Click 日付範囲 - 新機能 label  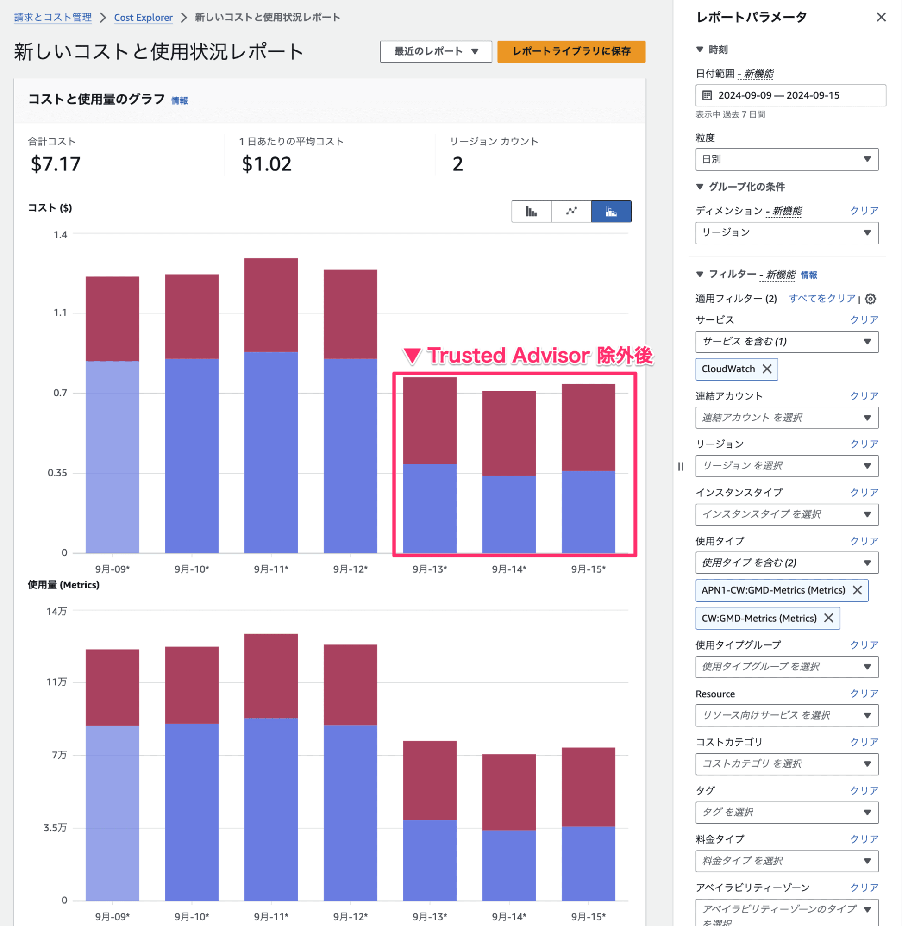coord(734,74)
